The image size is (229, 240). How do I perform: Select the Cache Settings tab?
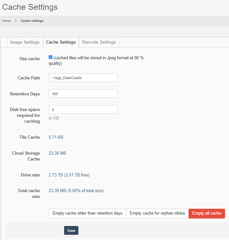point(61,42)
